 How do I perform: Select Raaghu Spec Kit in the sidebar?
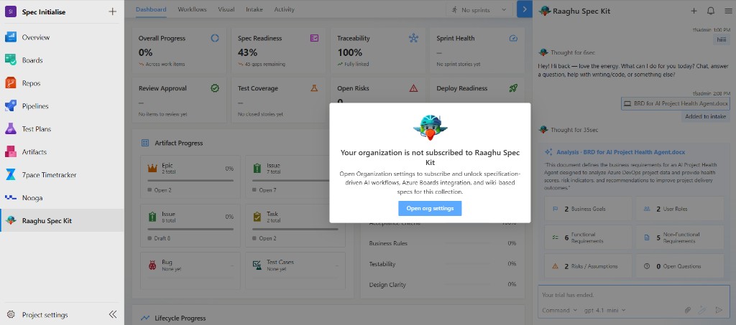(x=62, y=220)
